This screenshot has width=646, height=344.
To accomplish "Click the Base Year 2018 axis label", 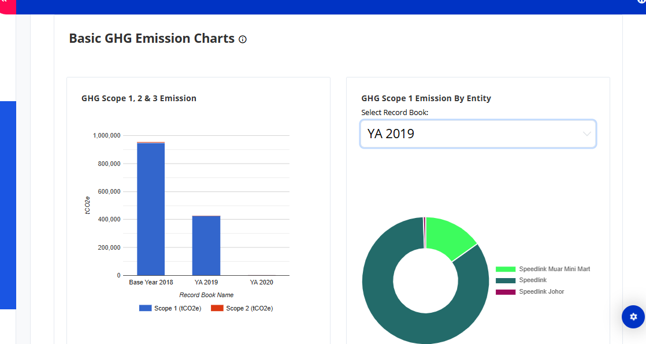I will coord(151,282).
